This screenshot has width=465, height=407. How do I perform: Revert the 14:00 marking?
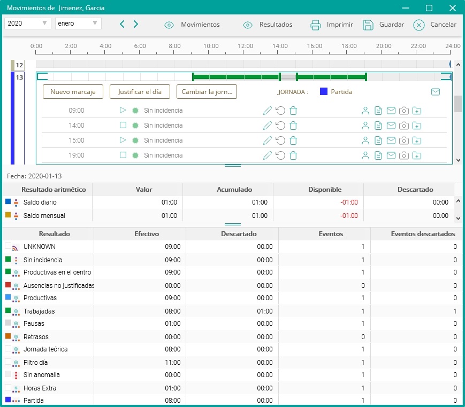[x=280, y=126]
